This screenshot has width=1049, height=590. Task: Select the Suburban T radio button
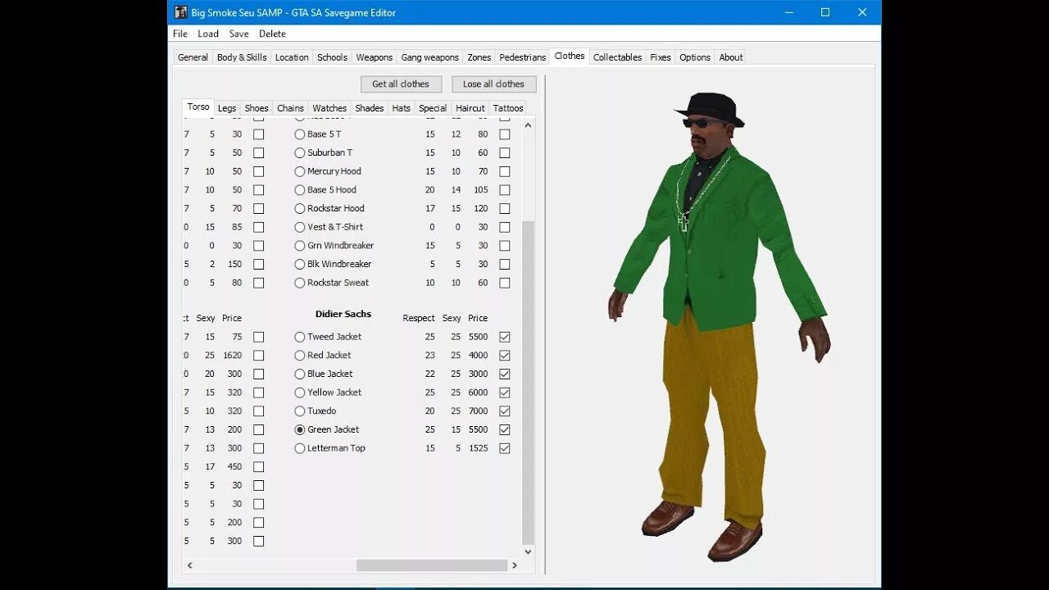coord(300,152)
